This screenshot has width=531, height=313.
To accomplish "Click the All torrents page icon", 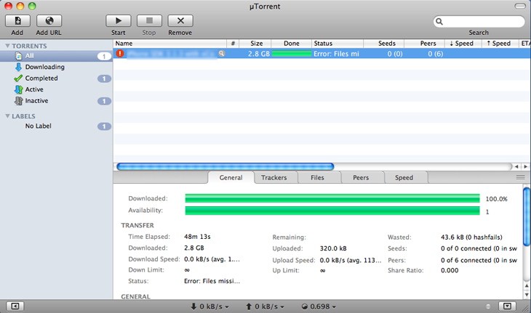I will (x=19, y=56).
